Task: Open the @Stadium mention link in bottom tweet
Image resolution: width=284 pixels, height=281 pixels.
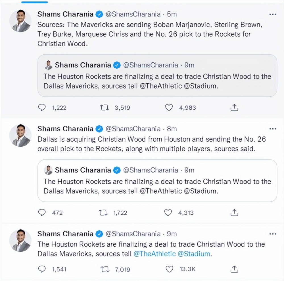Action: [x=194, y=254]
